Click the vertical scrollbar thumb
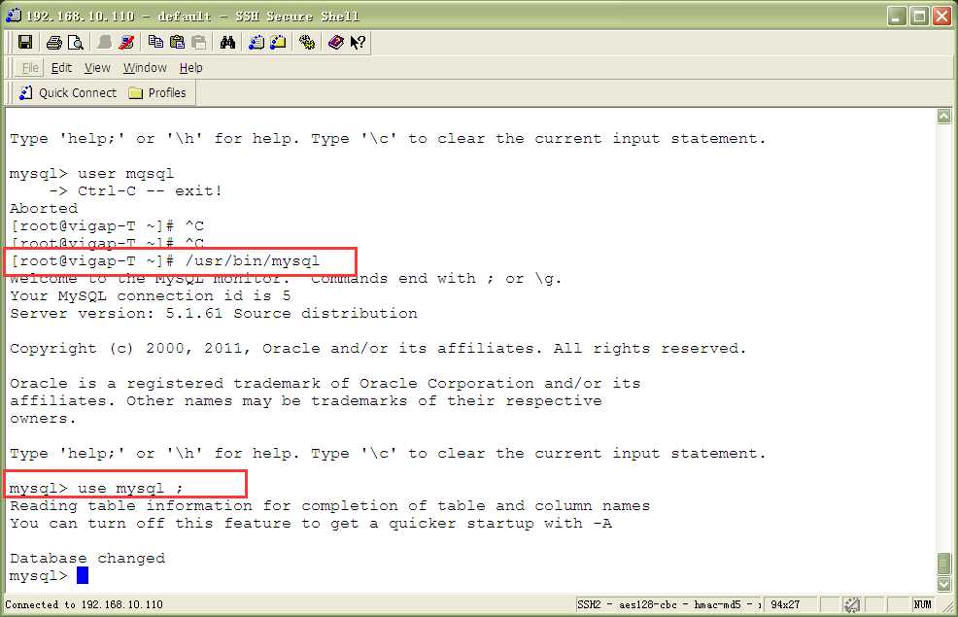 (x=944, y=564)
